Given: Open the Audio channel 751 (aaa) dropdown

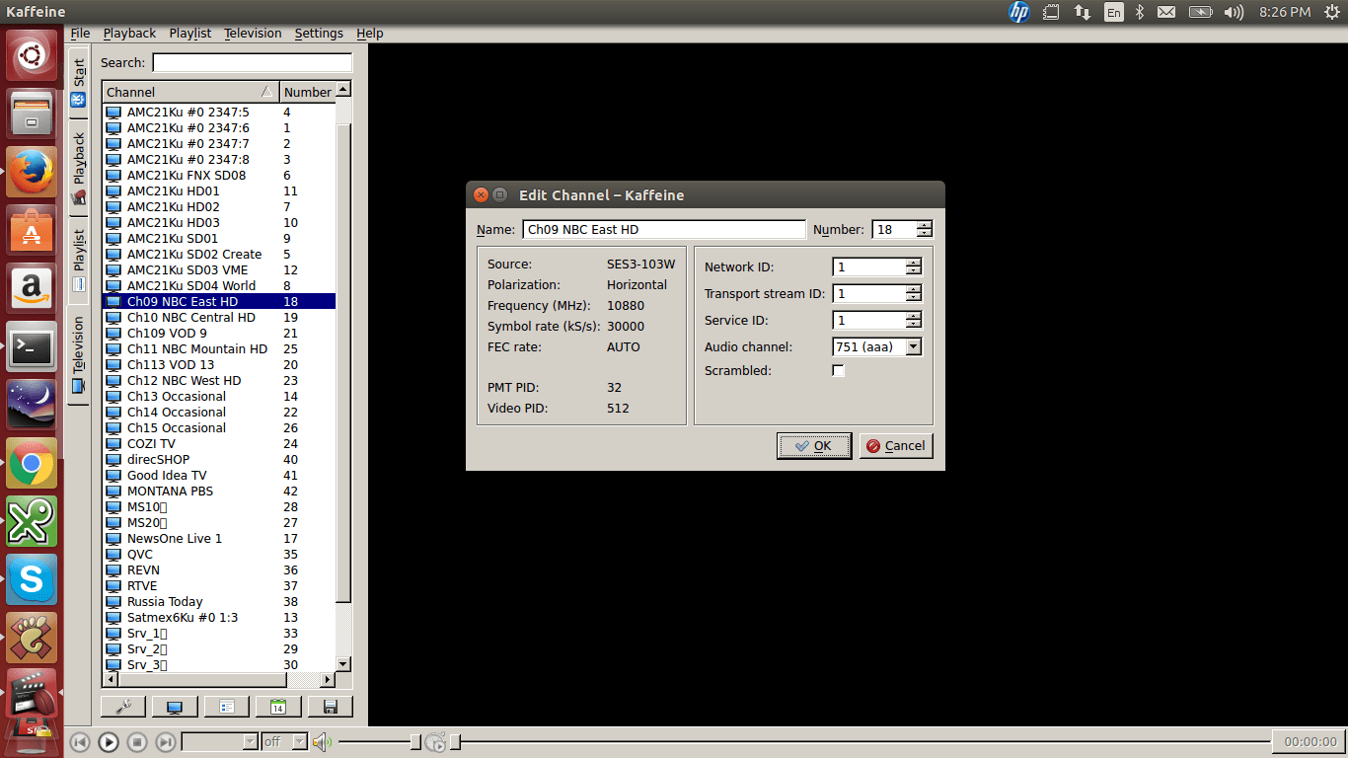Looking at the screenshot, I should (x=877, y=346).
